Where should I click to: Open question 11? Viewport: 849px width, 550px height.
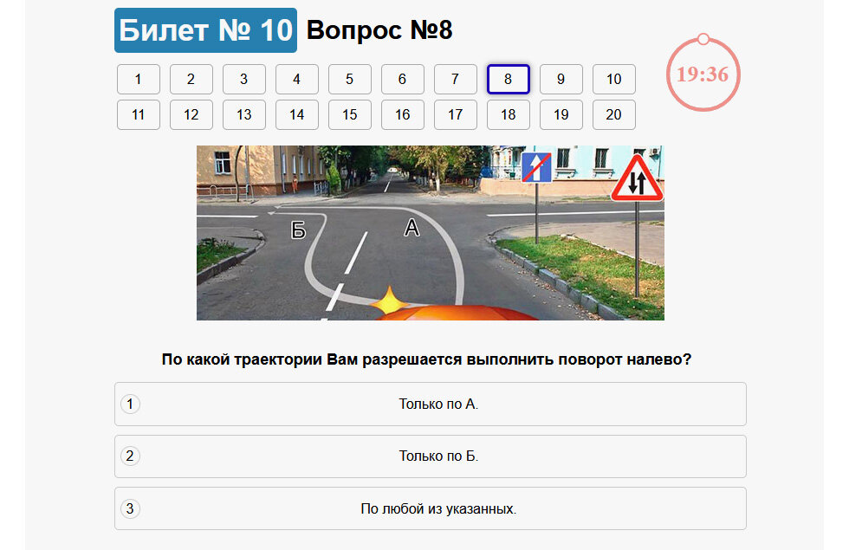[x=138, y=114]
